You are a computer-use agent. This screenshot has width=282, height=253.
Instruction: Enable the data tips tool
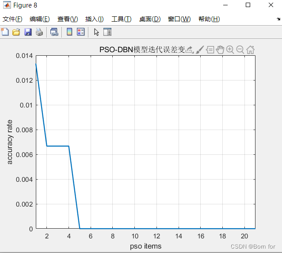coord(210,50)
